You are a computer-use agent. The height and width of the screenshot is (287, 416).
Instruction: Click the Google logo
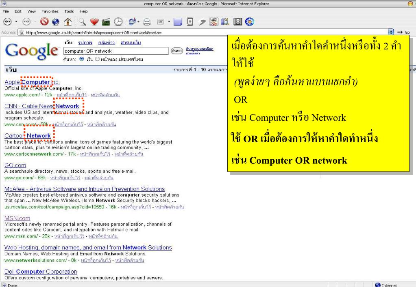pyautogui.click(x=32, y=51)
